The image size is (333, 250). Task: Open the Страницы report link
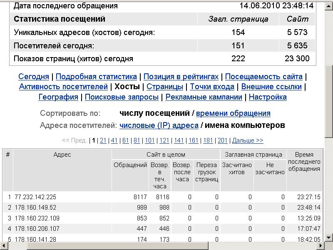[x=164, y=87]
